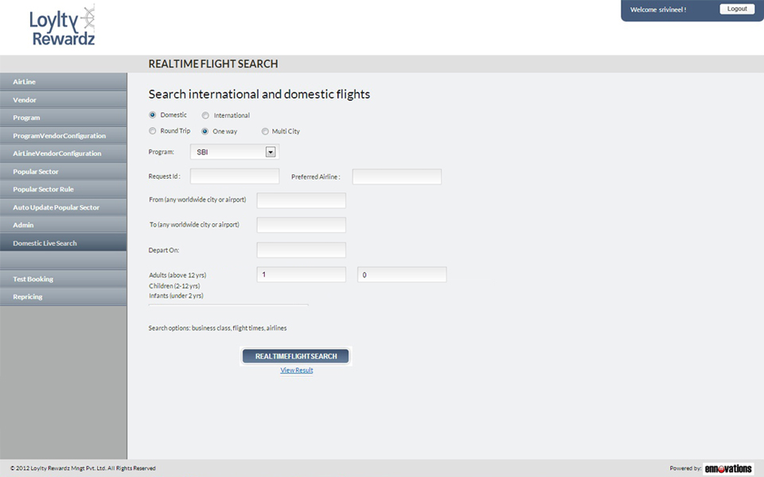Click the Depart On date field
This screenshot has width=764, height=477.
click(301, 250)
